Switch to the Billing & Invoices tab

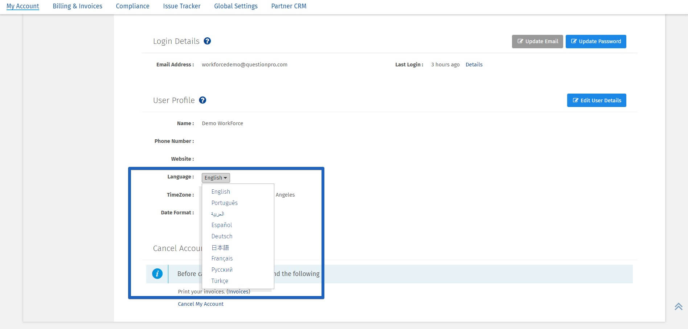click(77, 6)
